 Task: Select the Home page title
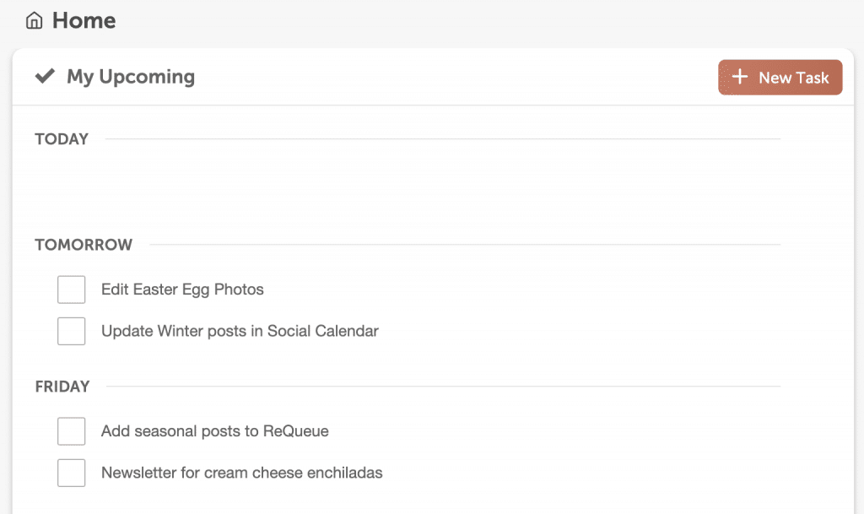coord(84,20)
